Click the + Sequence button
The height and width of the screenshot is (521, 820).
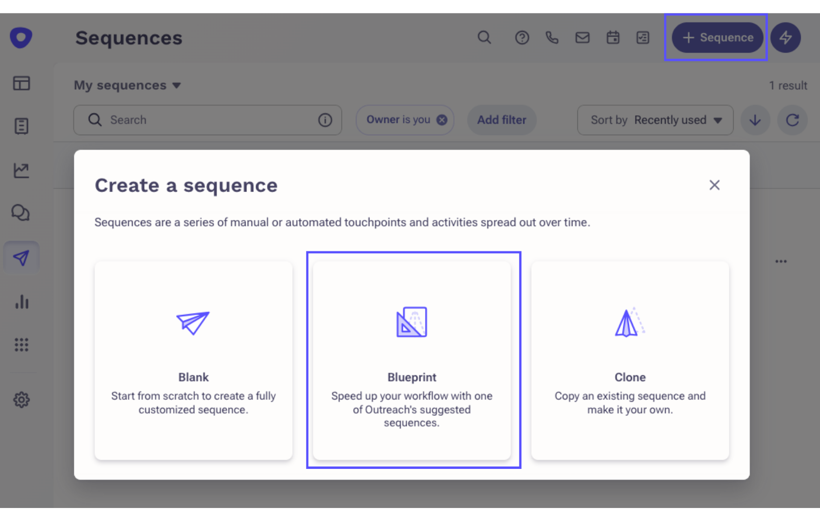717,38
